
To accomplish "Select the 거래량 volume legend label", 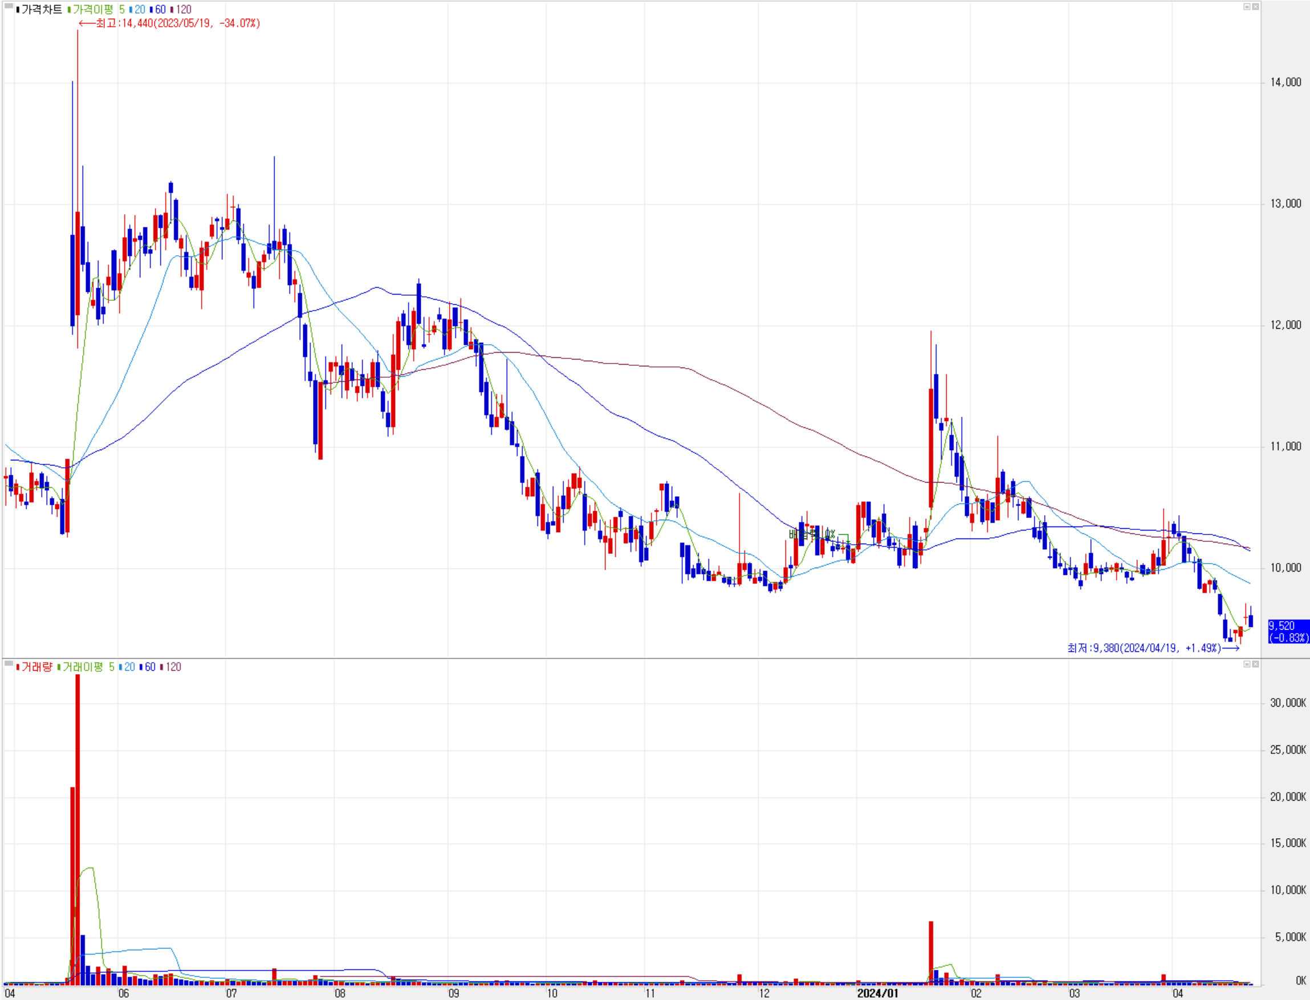I will (37, 667).
